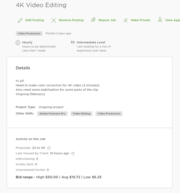Select the Remove Posting text link
180x193 pixels.
coord(71,20)
